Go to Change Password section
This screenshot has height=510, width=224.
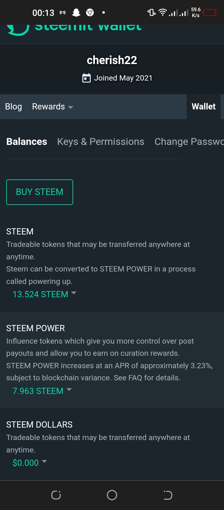pos(189,142)
